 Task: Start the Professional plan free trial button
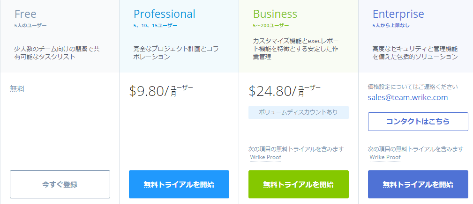click(179, 184)
